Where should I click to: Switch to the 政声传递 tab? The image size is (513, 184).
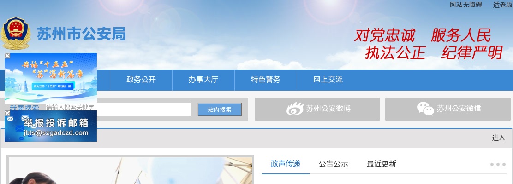(285, 164)
